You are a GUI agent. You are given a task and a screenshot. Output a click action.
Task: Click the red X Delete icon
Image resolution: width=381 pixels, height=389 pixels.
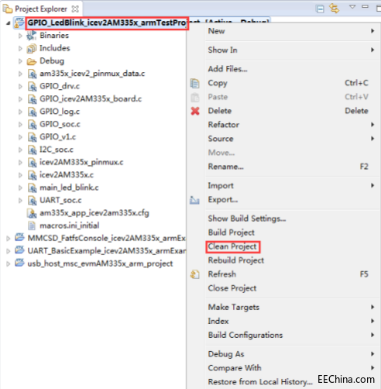click(x=195, y=111)
